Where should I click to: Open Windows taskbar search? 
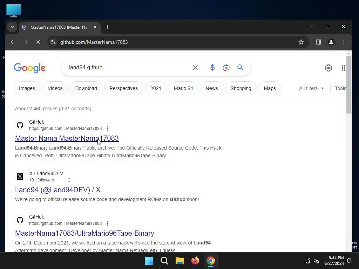click(x=164, y=261)
